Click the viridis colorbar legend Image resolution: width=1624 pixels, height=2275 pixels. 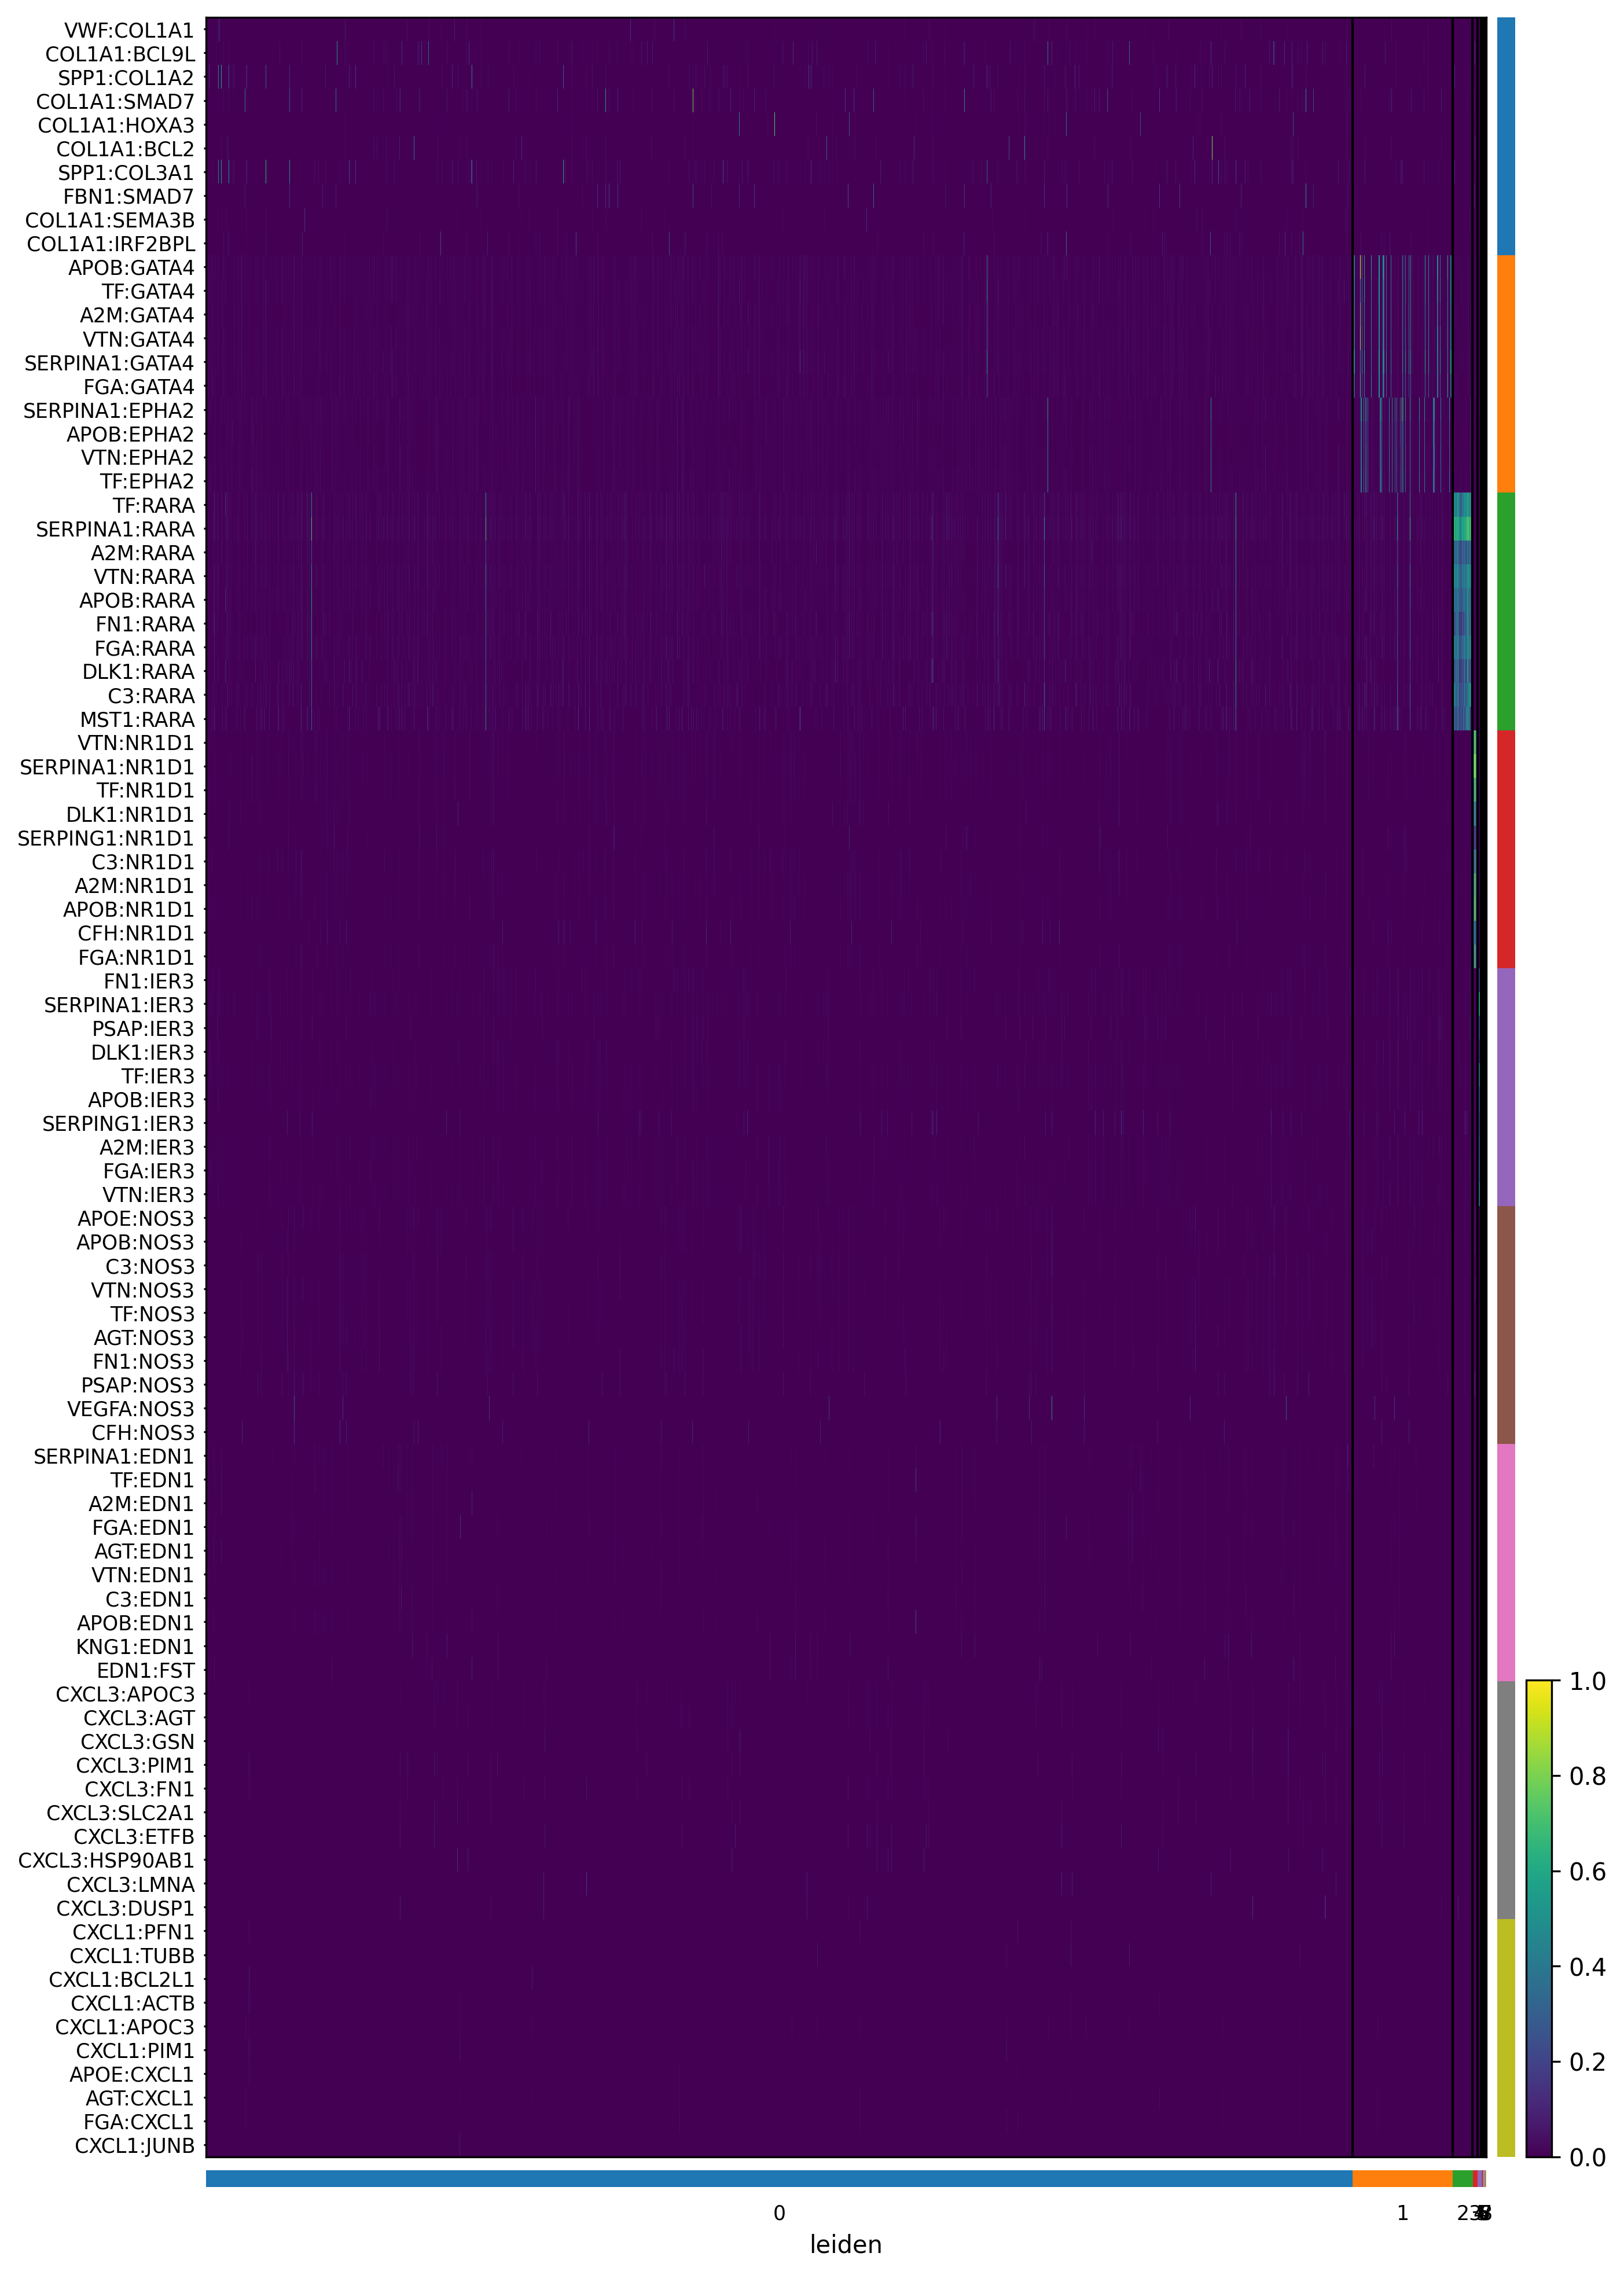click(x=1539, y=1919)
